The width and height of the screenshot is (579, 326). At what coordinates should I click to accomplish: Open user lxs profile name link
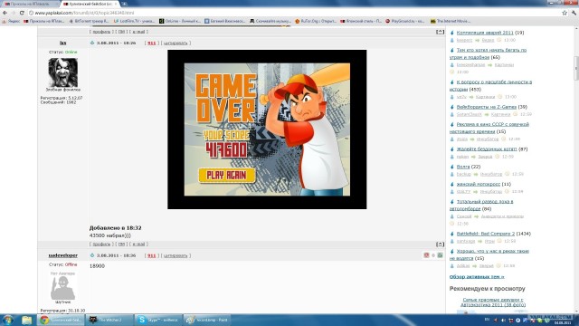62,43
